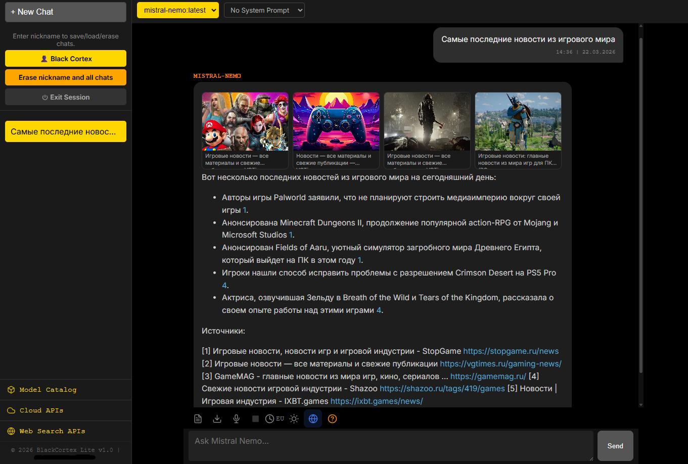This screenshot has width=688, height=464.
Task: Activate the microphone voice input
Action: pos(236,419)
